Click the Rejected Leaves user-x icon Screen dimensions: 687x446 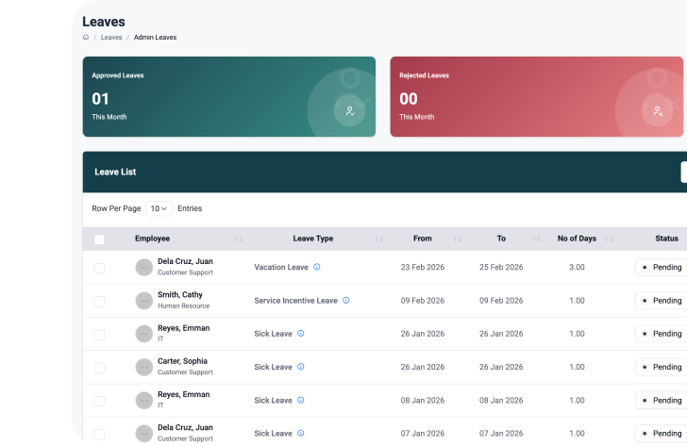pos(657,110)
